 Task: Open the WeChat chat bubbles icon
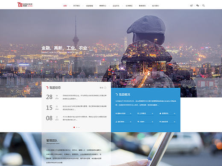(x=198, y=6)
